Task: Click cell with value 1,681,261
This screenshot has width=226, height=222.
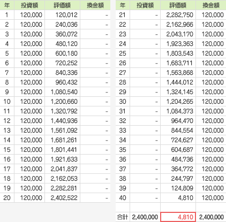Action: click(x=63, y=140)
